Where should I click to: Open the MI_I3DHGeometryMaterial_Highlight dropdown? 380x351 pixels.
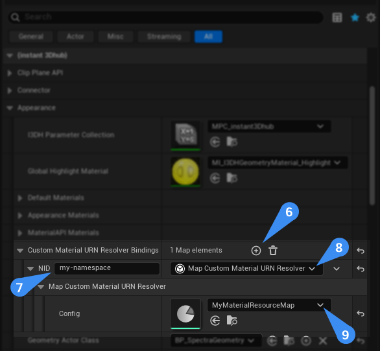(x=278, y=163)
